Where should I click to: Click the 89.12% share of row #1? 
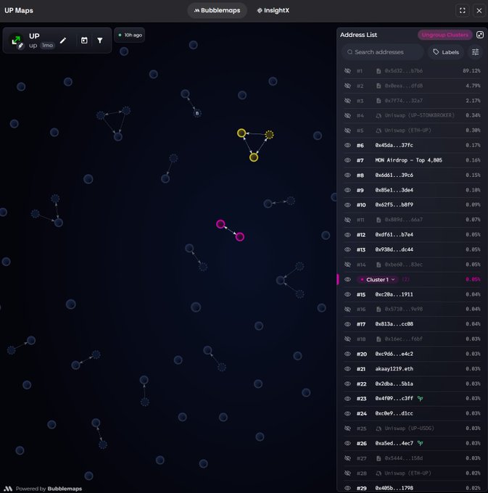(x=471, y=71)
